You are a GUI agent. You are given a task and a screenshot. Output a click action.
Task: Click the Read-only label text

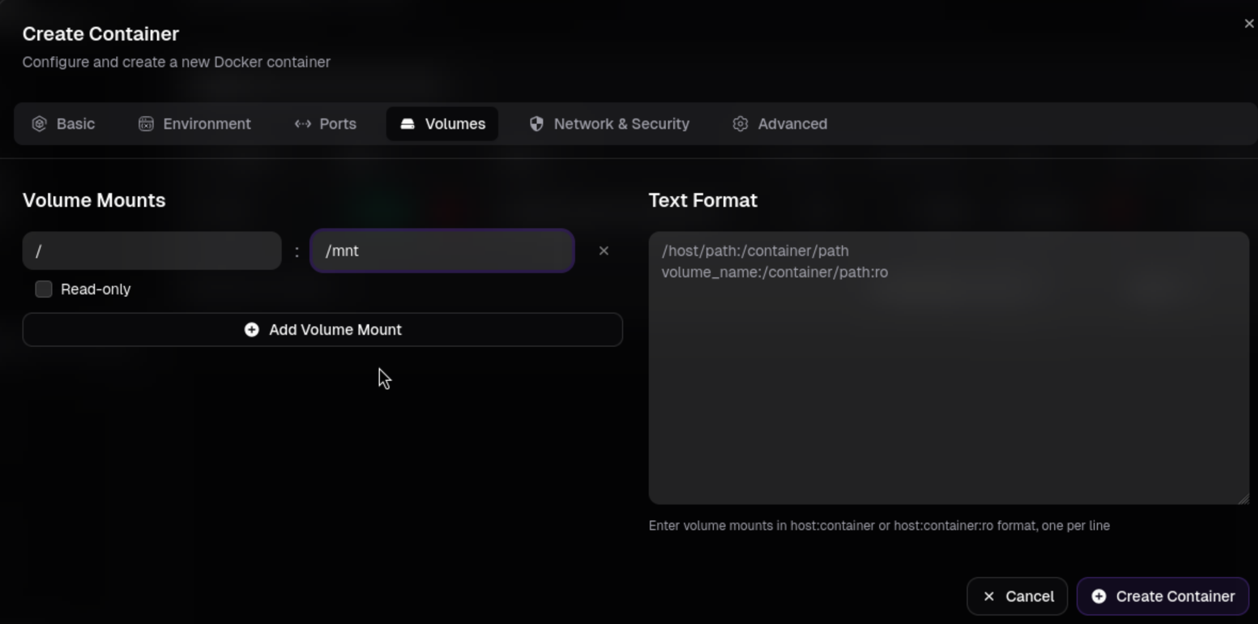(x=95, y=289)
